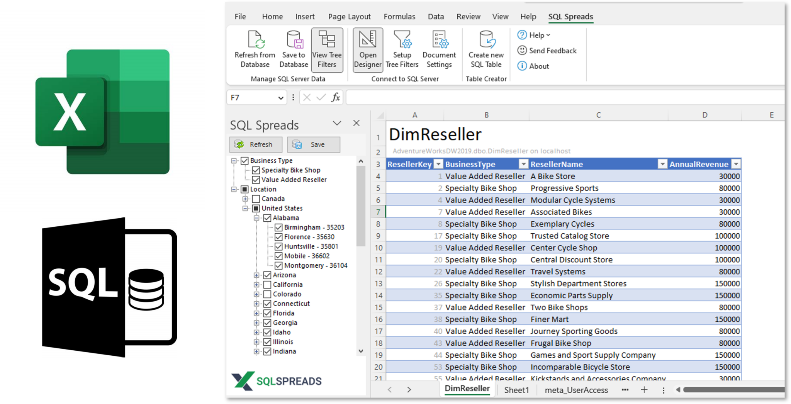Open SQL Spreads pane options chevron
791x404 pixels.
click(337, 123)
